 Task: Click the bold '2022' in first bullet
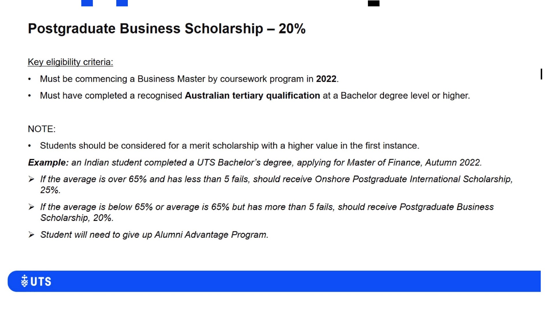[x=326, y=79]
